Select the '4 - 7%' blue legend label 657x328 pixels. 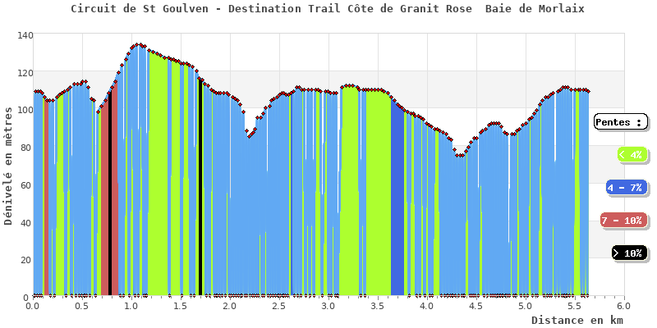(626, 188)
